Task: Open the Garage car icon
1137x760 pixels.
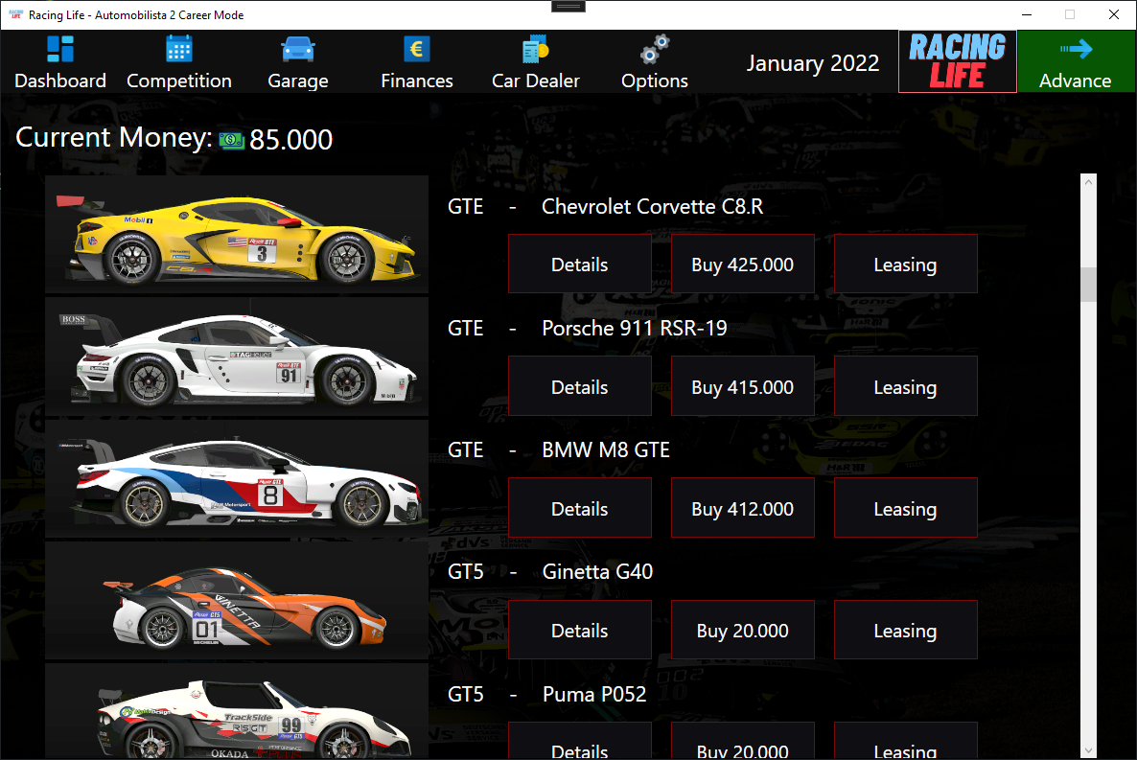Action: (298, 49)
